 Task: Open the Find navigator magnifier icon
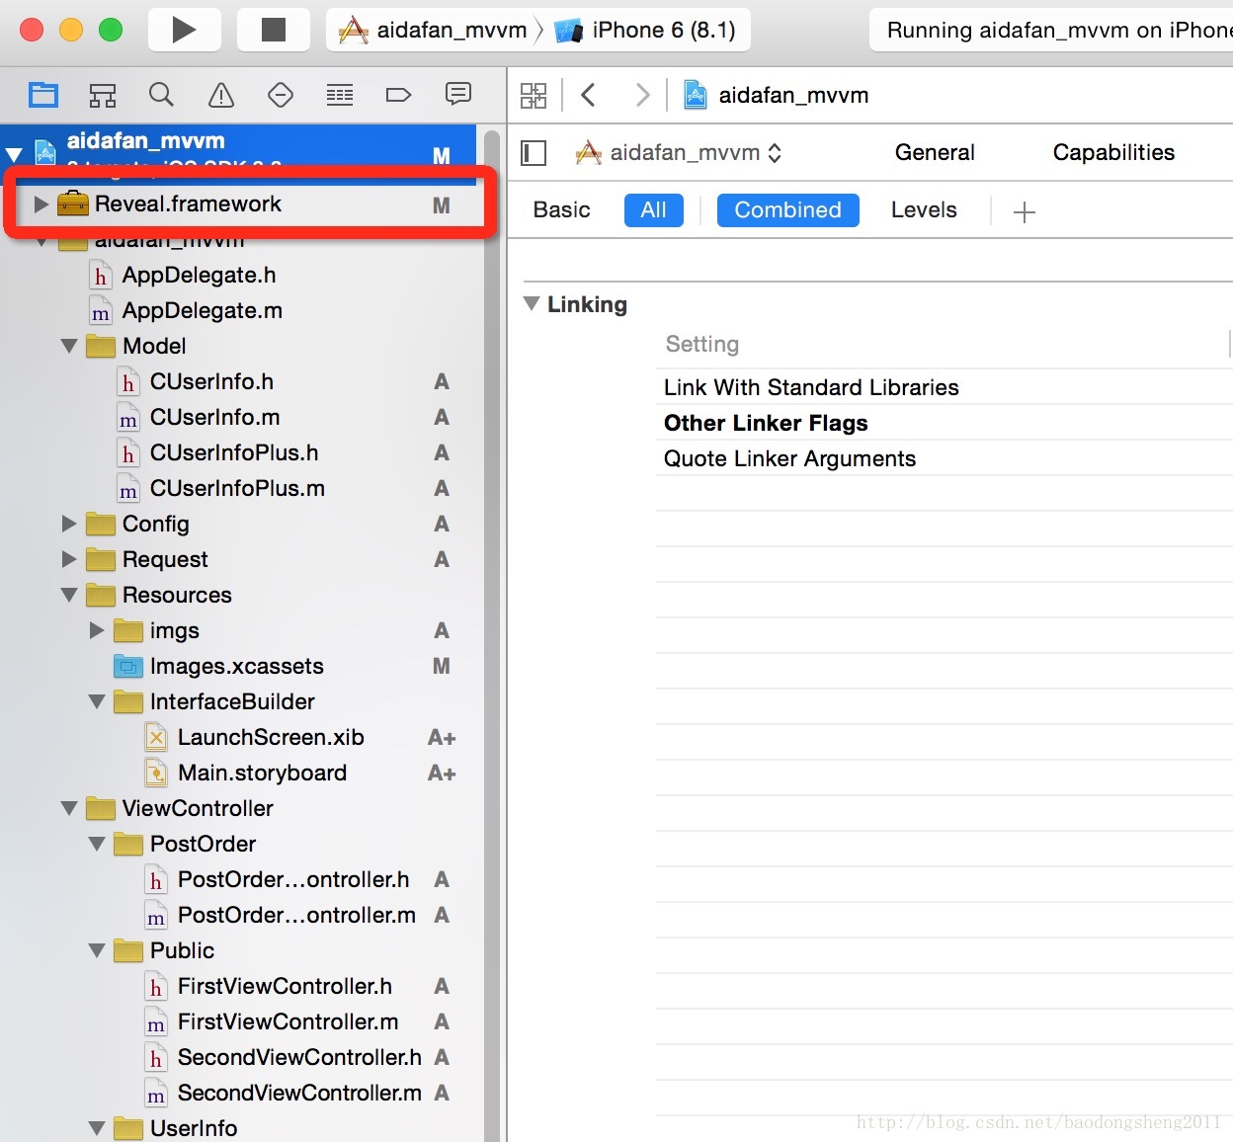coord(161,95)
